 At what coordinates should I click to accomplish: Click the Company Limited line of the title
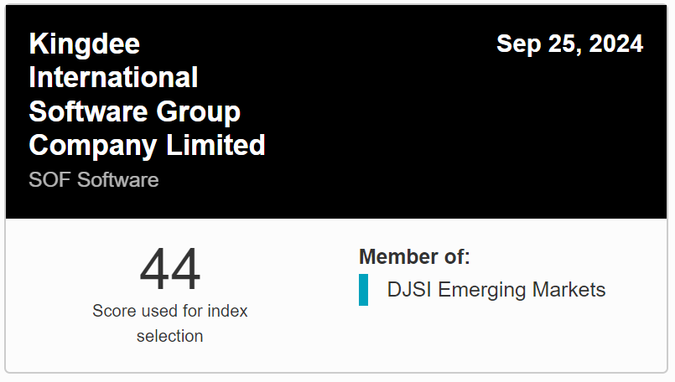click(x=147, y=145)
